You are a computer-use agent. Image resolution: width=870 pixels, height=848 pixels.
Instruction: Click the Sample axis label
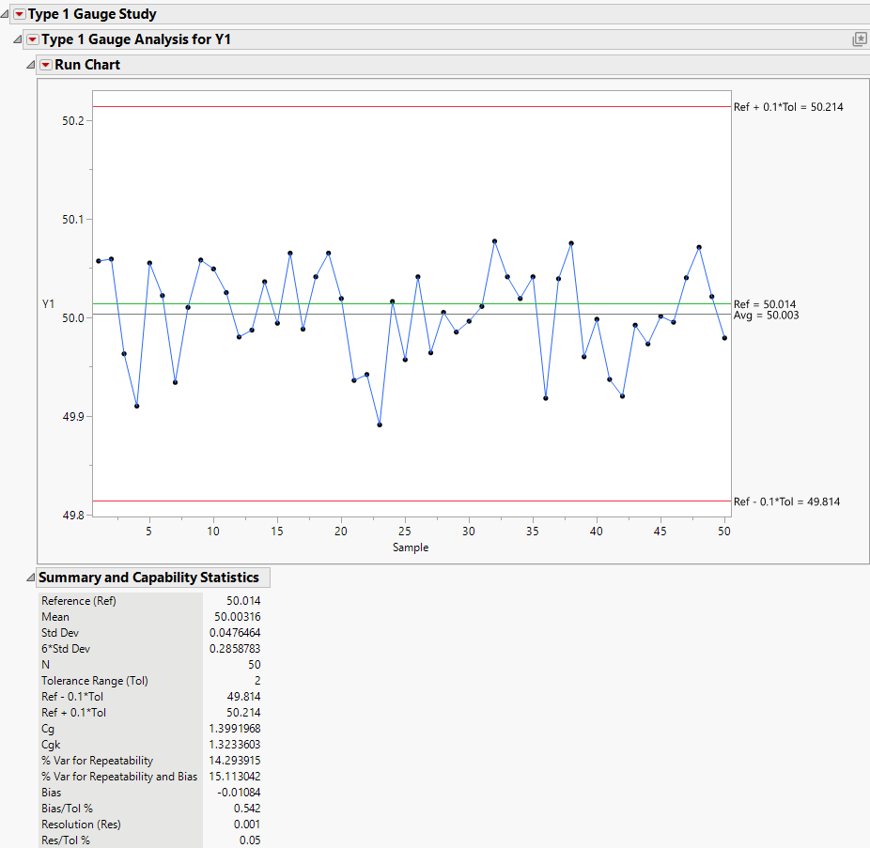411,547
